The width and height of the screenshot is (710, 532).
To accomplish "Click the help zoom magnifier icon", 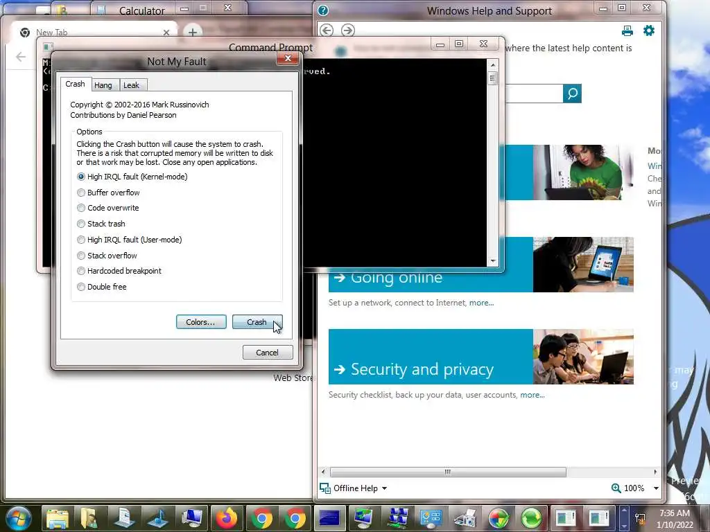I will pos(616,488).
